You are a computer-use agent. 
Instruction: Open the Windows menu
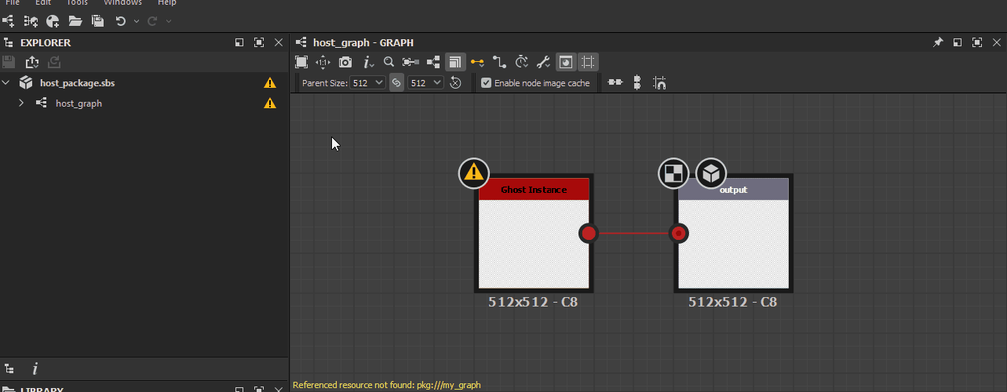pyautogui.click(x=122, y=3)
